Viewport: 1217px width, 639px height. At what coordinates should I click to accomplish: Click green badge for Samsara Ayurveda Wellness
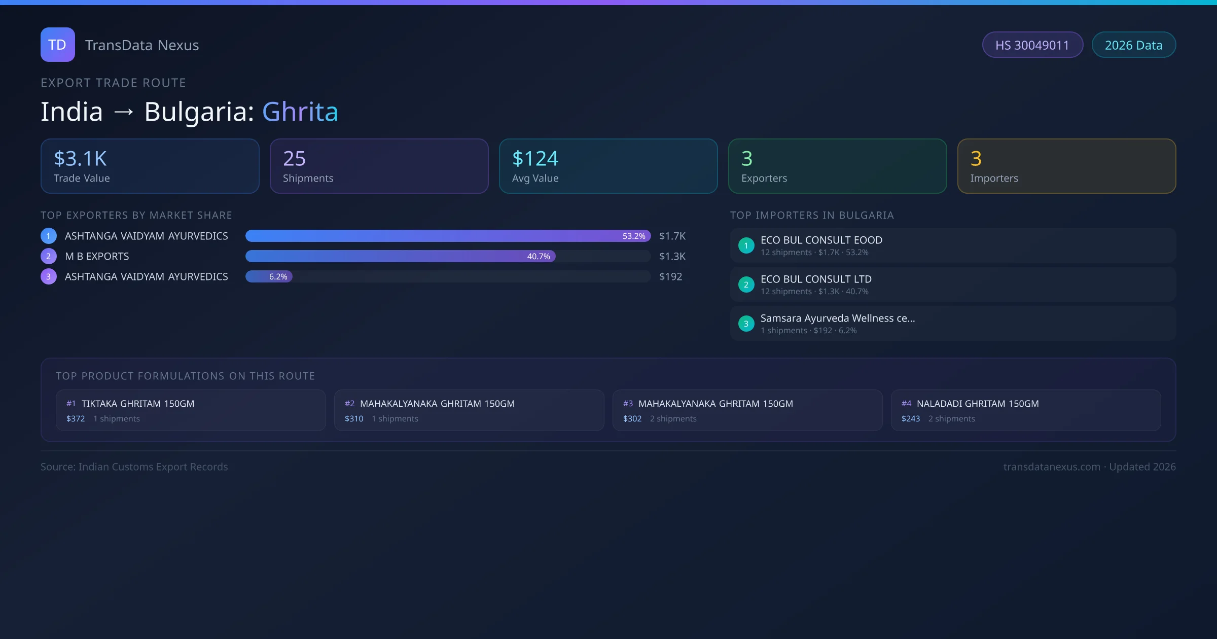click(x=746, y=324)
